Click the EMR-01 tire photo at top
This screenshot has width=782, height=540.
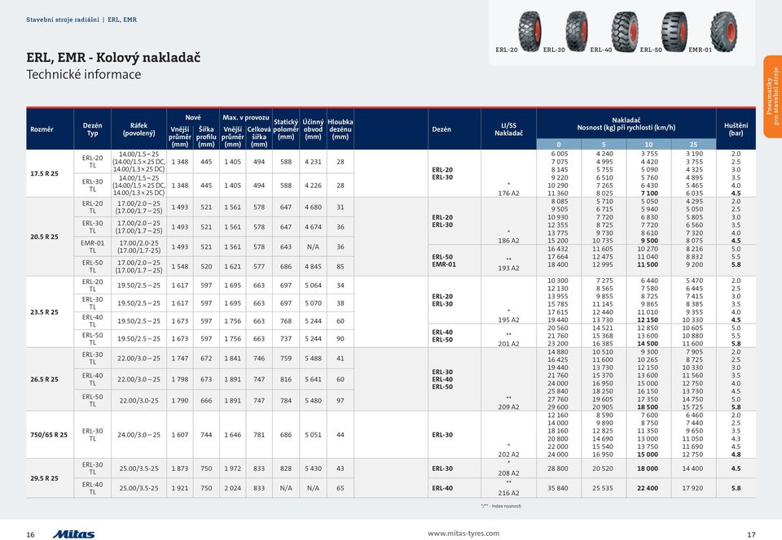(x=723, y=32)
